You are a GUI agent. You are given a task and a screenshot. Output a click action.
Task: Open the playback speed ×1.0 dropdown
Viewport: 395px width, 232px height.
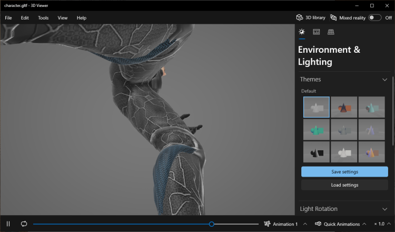pos(382,224)
